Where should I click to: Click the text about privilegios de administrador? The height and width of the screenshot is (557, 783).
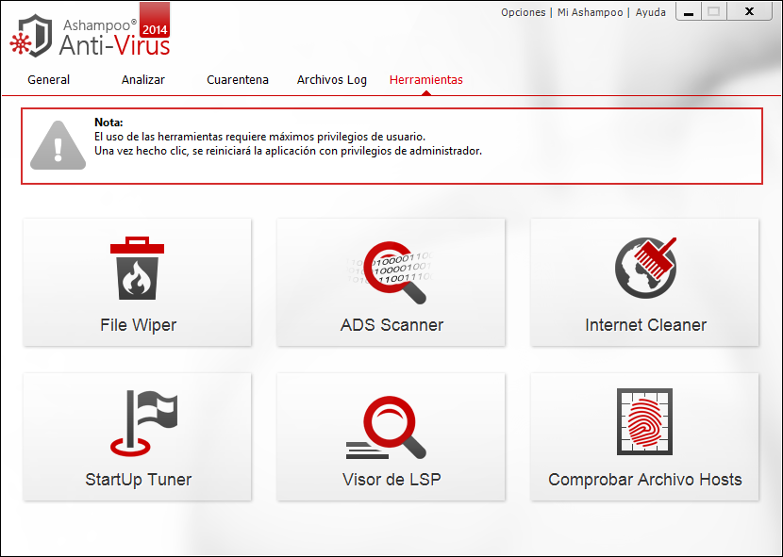tap(288, 151)
